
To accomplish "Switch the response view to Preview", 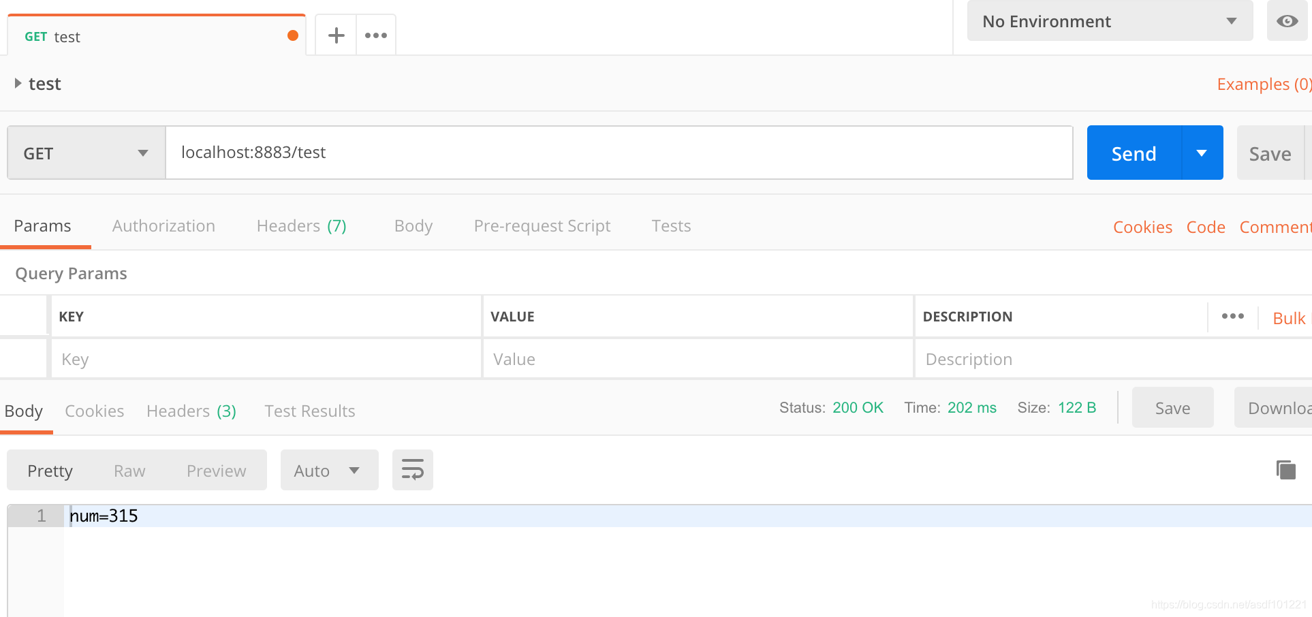I will click(216, 470).
